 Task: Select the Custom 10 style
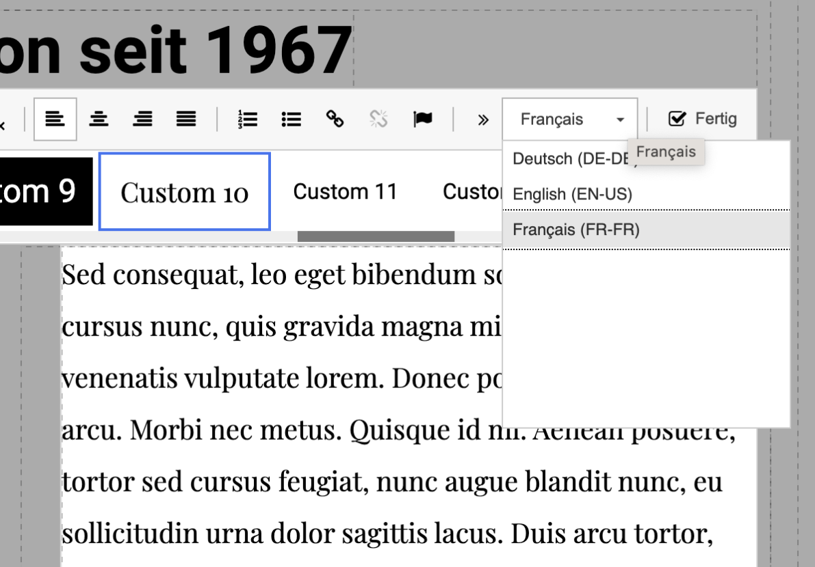[185, 192]
